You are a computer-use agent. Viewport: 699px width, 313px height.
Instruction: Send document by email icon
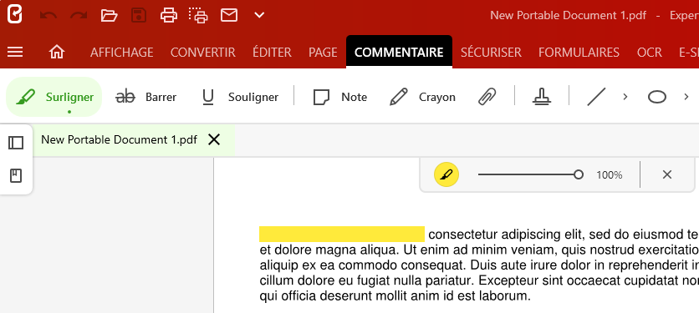(229, 16)
